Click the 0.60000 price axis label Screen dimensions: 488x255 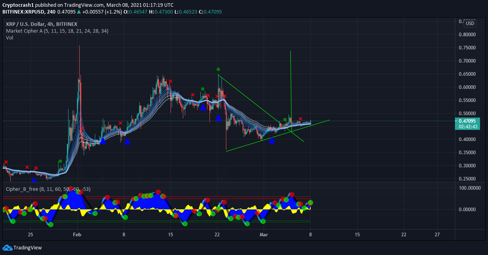pyautogui.click(x=467, y=87)
